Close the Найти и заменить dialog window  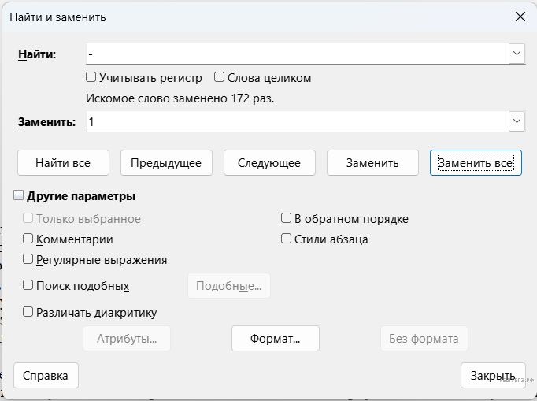point(520,17)
